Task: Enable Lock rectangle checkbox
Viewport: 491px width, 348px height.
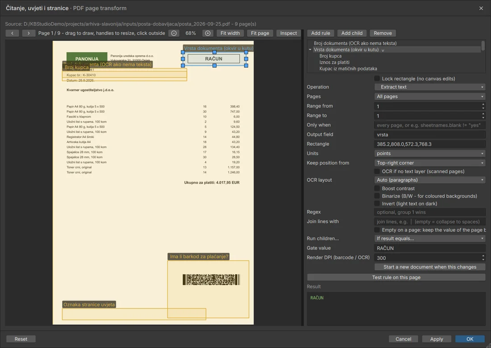Action: pos(377,78)
